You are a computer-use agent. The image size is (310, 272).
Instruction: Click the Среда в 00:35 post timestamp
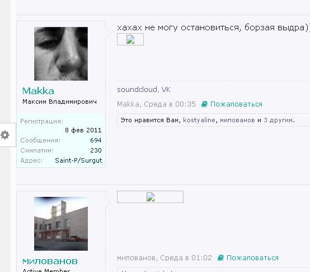(x=170, y=104)
